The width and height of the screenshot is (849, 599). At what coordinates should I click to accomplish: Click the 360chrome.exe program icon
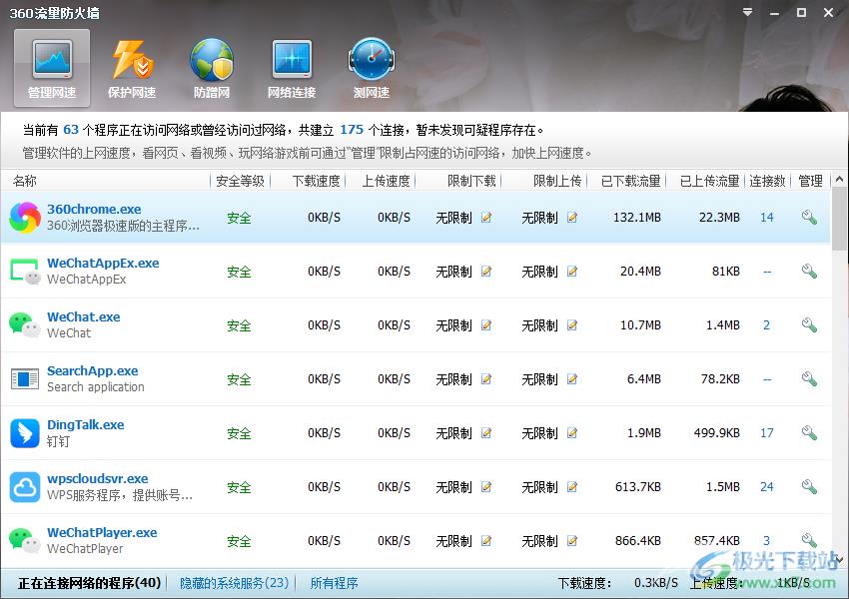tap(25, 218)
